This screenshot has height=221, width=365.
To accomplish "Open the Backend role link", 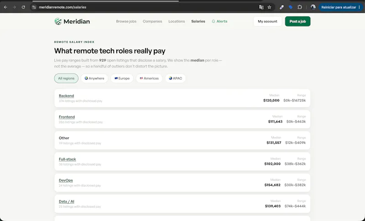I will pyautogui.click(x=66, y=96).
